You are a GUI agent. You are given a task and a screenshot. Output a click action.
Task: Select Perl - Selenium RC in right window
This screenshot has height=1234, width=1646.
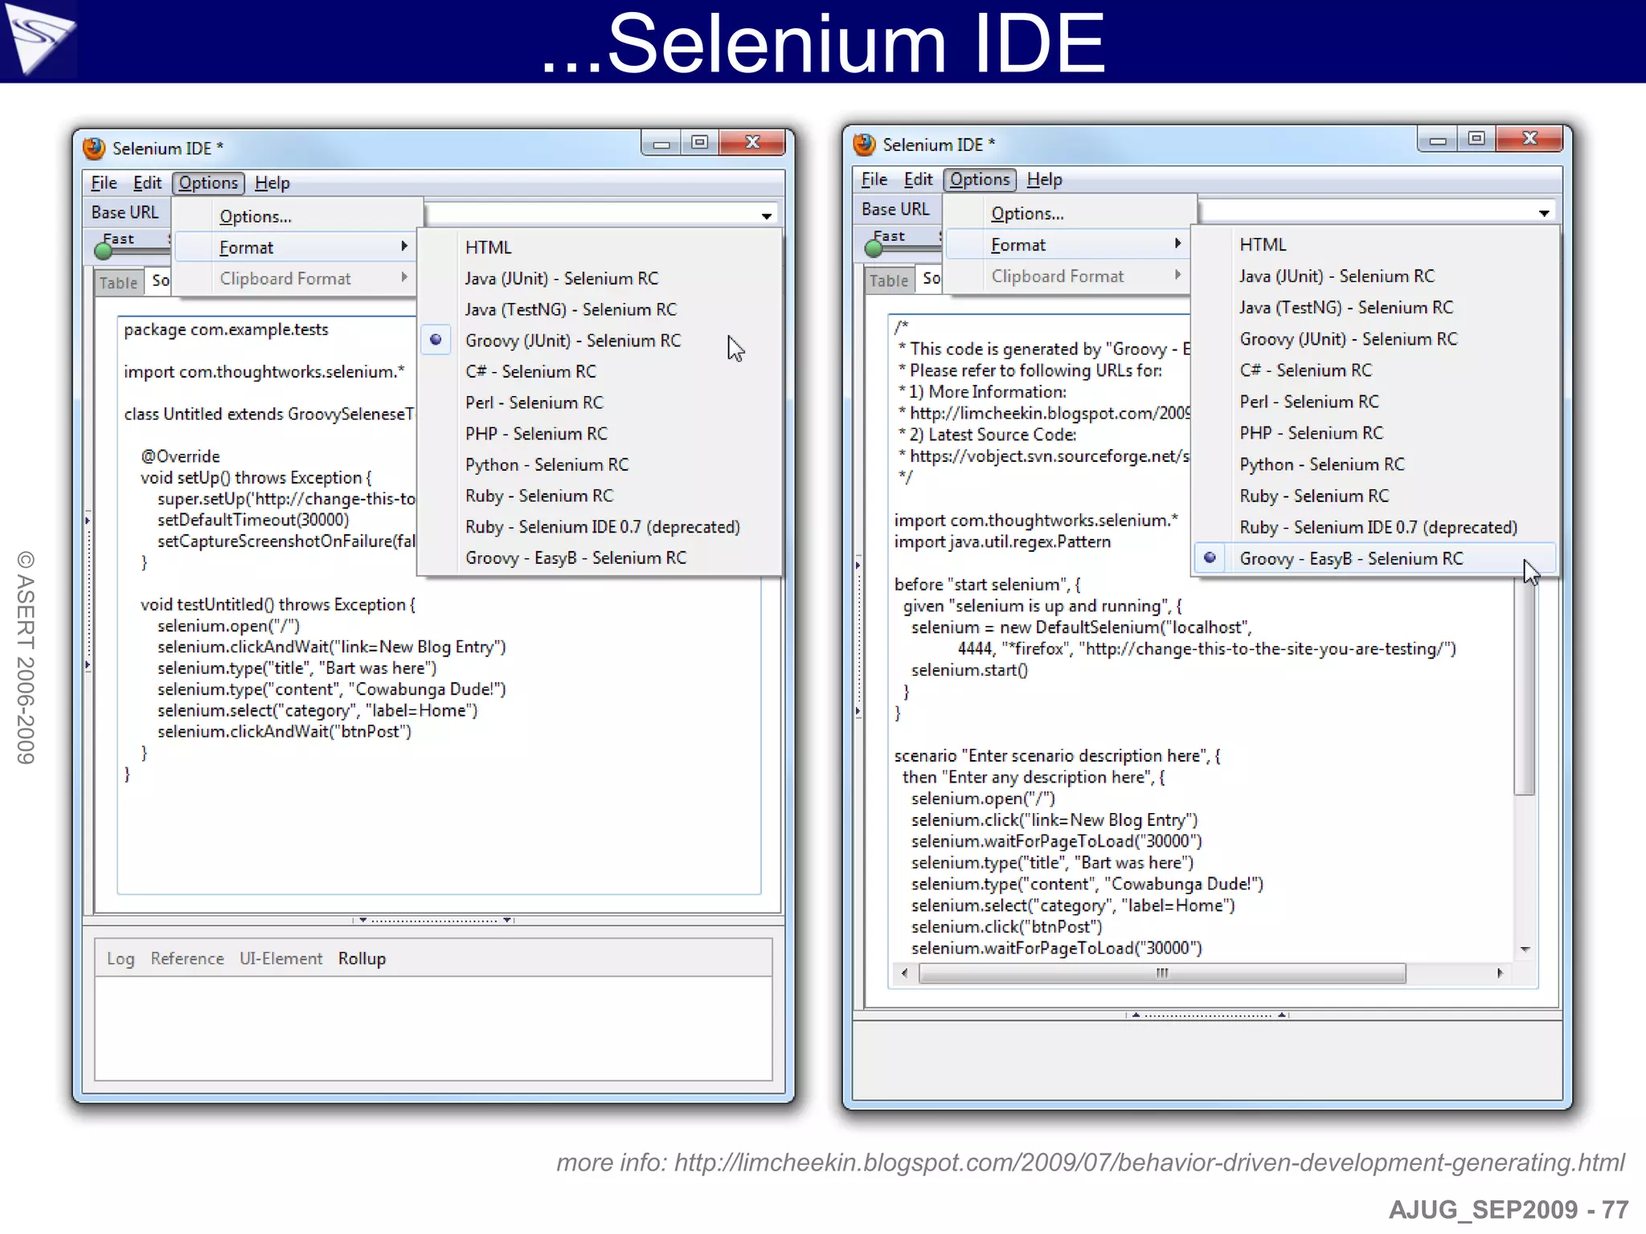point(1375,402)
